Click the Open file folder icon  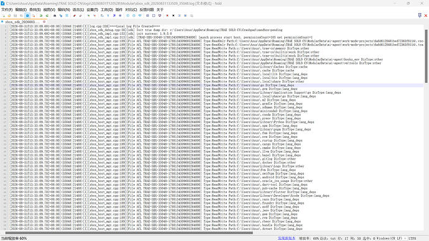[x=9, y=16]
